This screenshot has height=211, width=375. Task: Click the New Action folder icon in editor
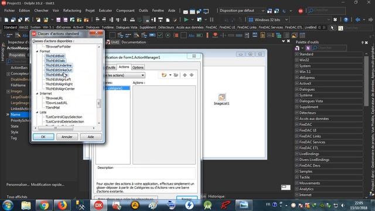coord(164,75)
